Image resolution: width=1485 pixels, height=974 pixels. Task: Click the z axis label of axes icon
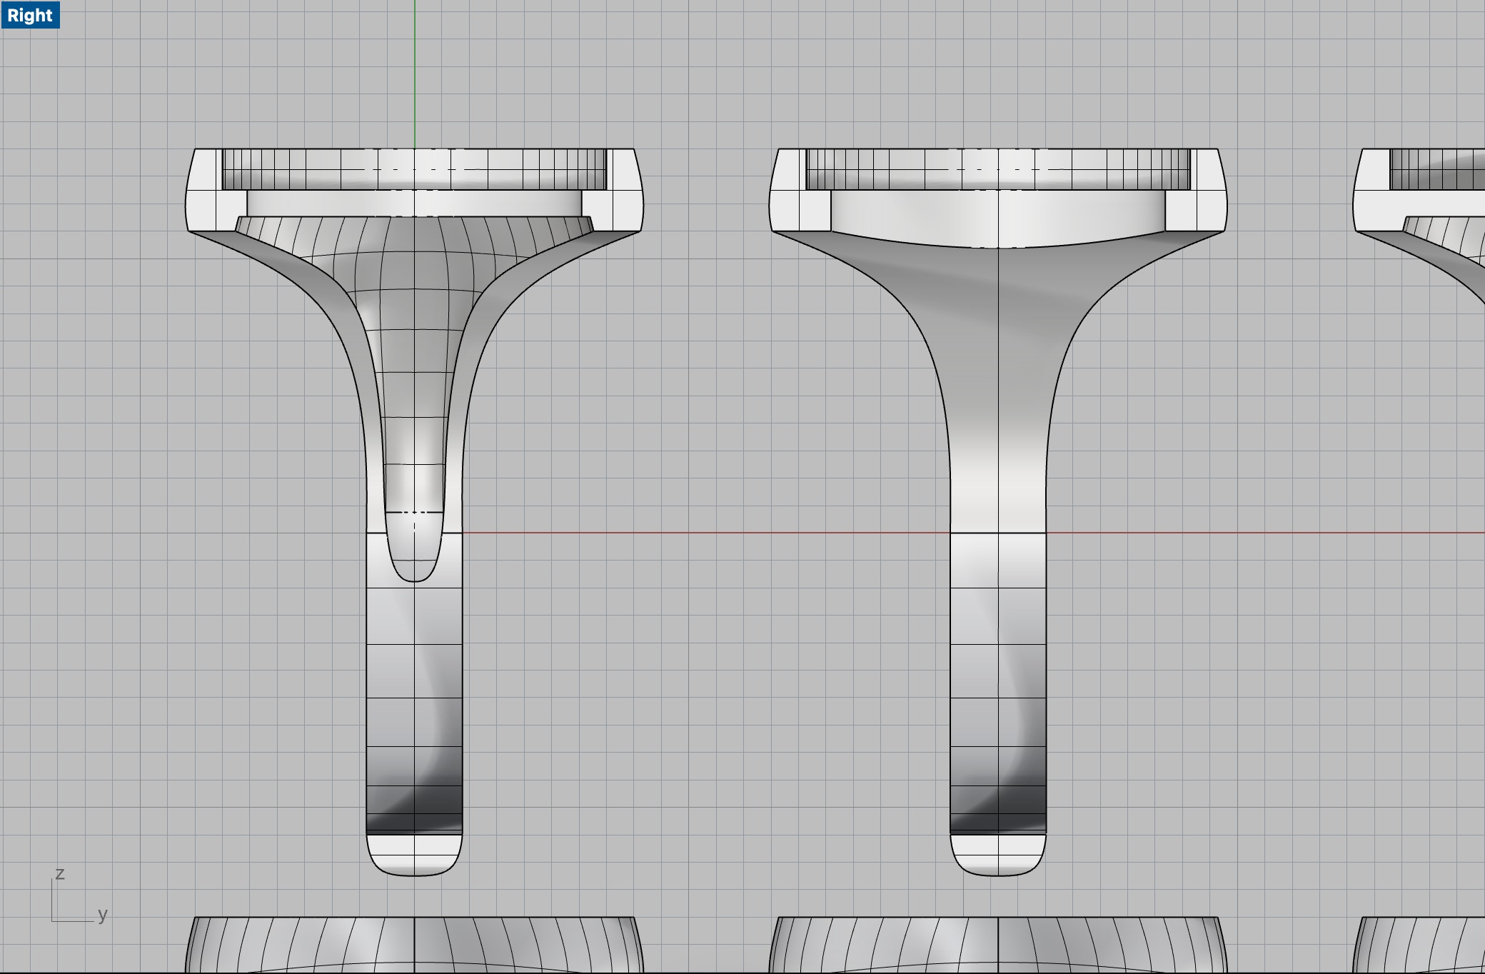tap(60, 873)
